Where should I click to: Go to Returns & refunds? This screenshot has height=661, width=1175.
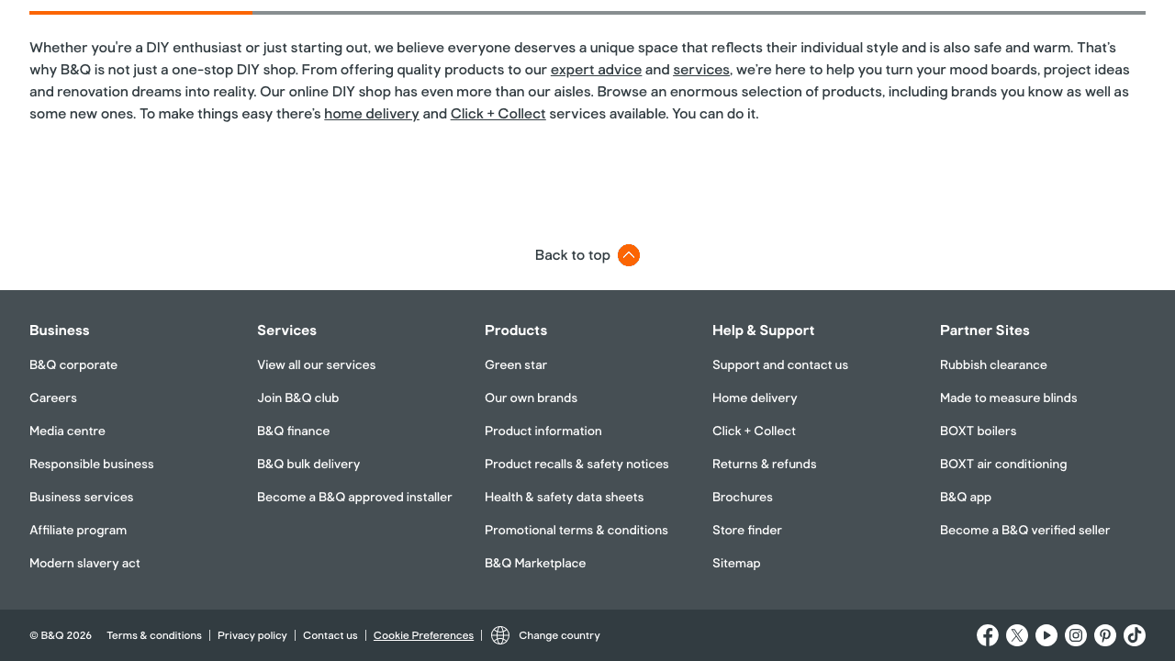[x=765, y=465]
